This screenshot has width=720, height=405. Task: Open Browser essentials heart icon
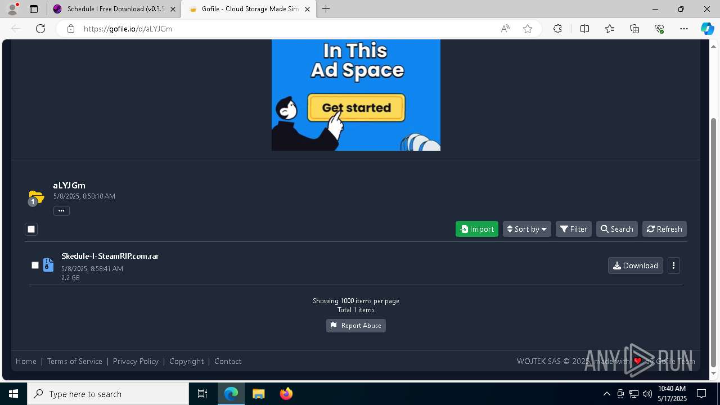(659, 29)
